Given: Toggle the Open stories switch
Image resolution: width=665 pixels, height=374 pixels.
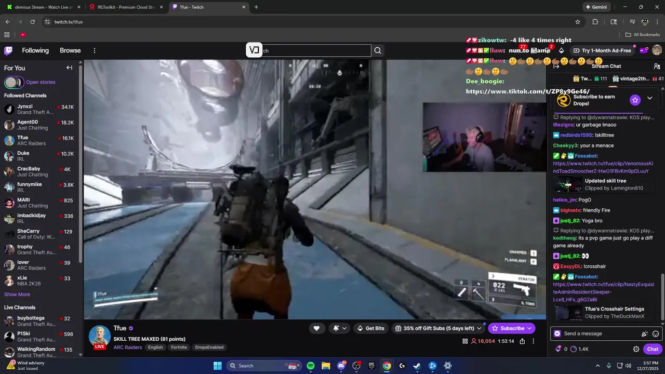Looking at the screenshot, I should pos(14,82).
